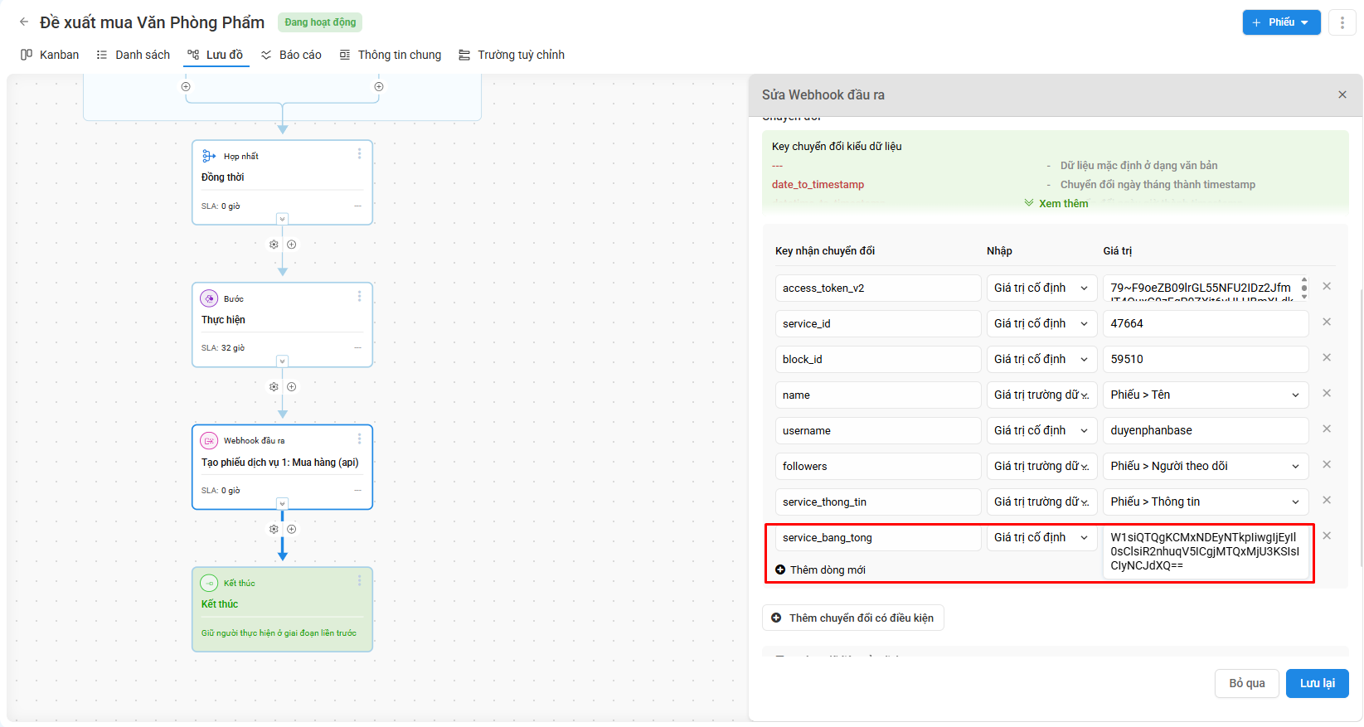Open Trường tuỳ chỉnh tab
This screenshot has width=1364, height=727.
[512, 55]
